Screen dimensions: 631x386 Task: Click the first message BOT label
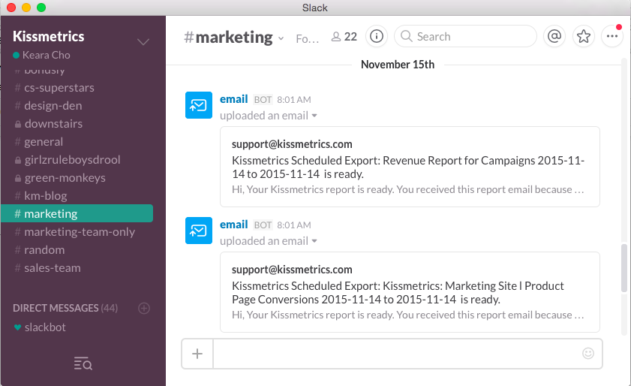263,100
